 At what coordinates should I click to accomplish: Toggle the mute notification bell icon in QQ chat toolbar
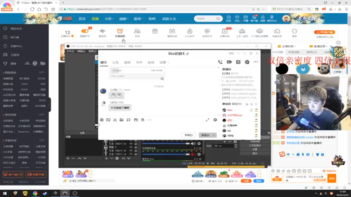point(142,120)
